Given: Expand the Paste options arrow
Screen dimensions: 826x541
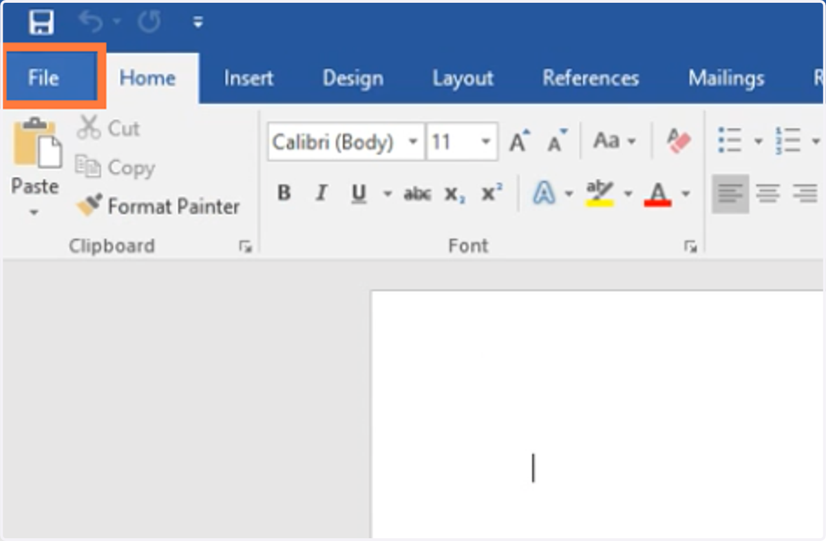Looking at the screenshot, I should [x=34, y=213].
